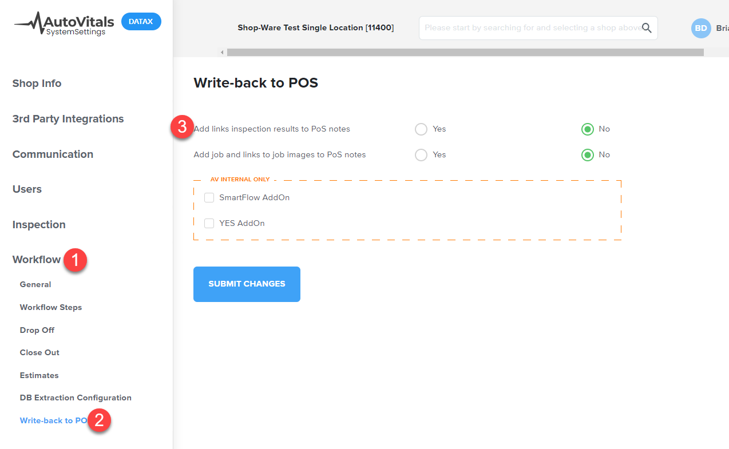Select Yes for inspection results links
This screenshot has width=729, height=449.
[421, 129]
